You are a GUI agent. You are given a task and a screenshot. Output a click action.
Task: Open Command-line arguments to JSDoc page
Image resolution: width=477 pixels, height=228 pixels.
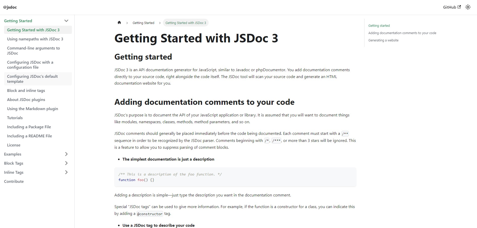33,51
